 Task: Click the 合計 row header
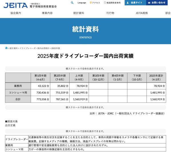[x=18, y=99]
